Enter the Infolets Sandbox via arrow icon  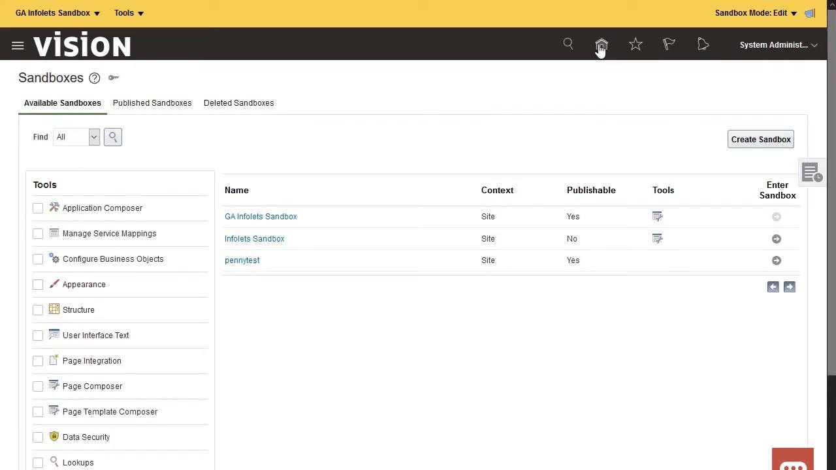pos(777,239)
